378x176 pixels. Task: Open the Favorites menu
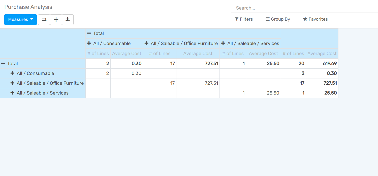(x=315, y=19)
